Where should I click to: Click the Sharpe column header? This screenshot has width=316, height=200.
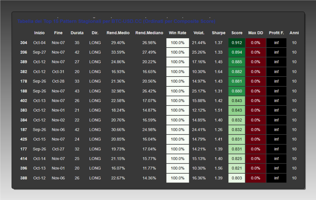(x=219, y=33)
